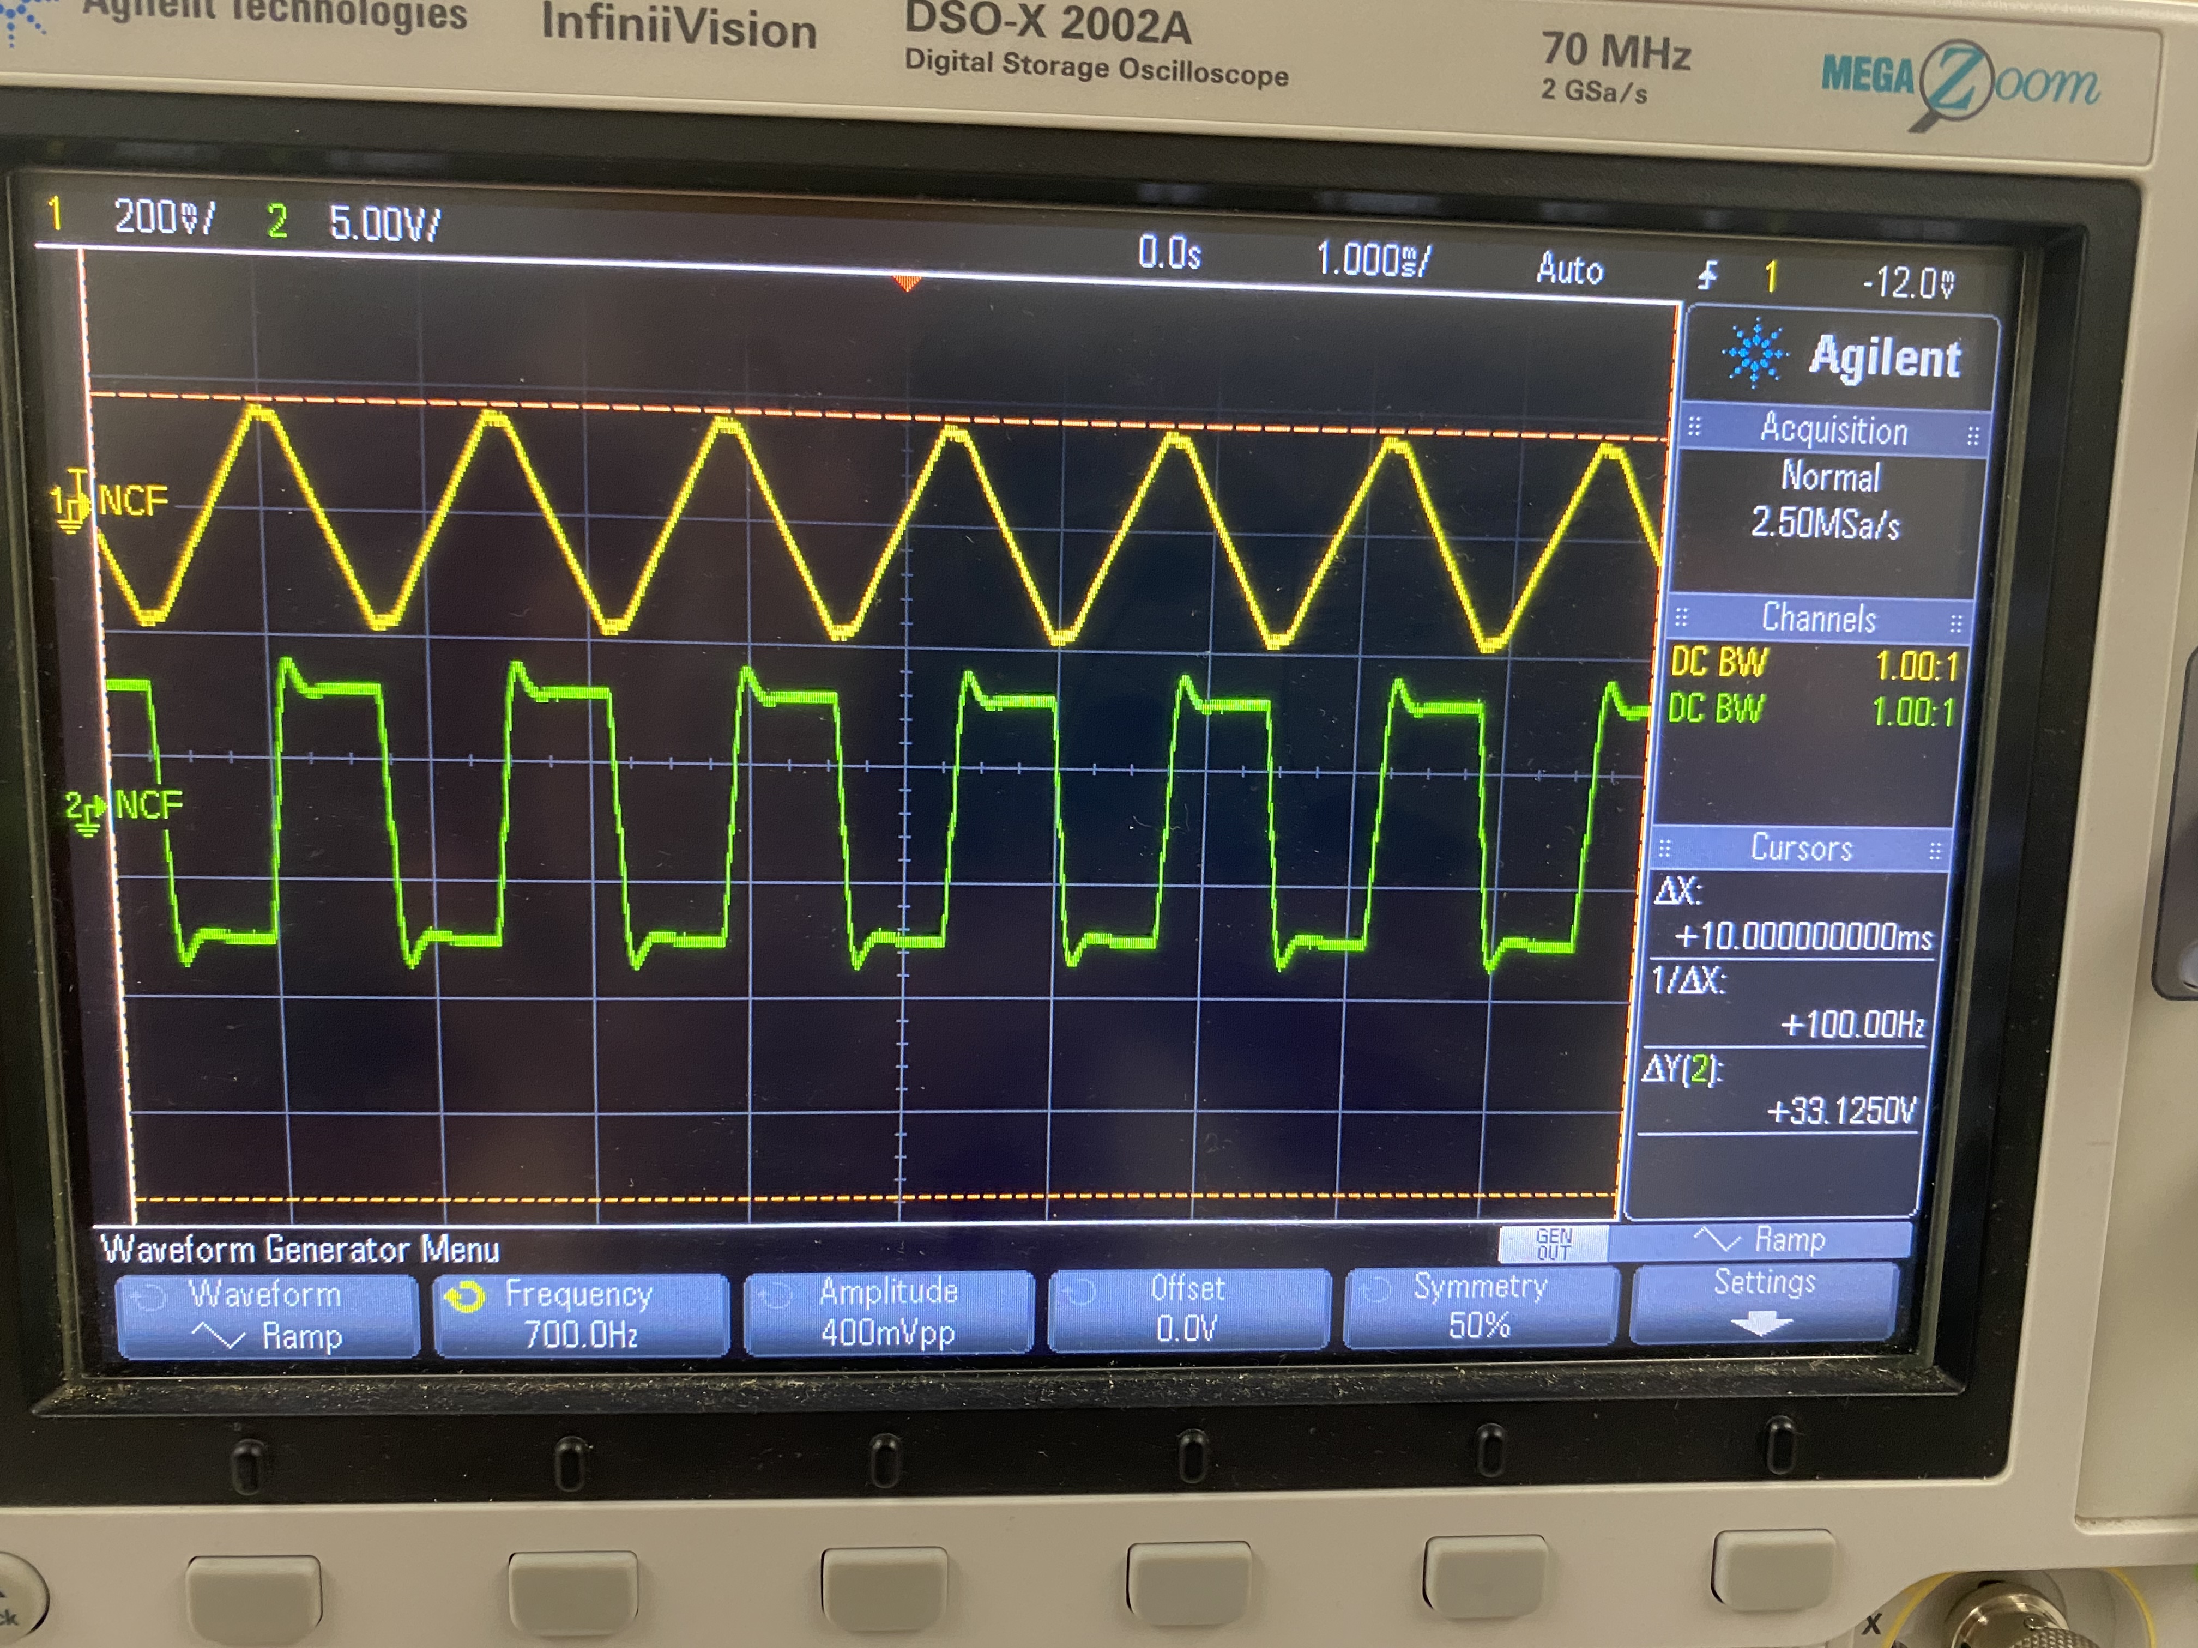Click the GEN OUT indicator
The height and width of the screenshot is (1648, 2198).
(x=1553, y=1243)
